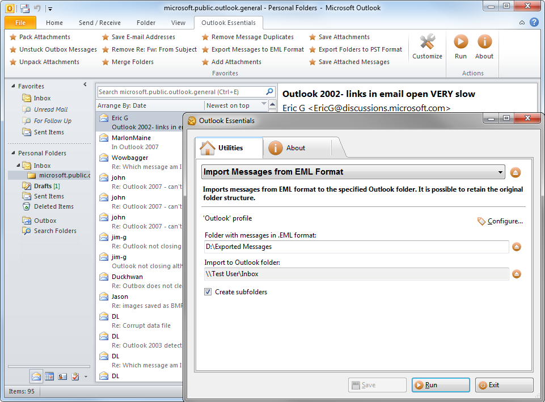Open Unpack Attachments utility
Image resolution: width=545 pixels, height=402 pixels.
44,62
